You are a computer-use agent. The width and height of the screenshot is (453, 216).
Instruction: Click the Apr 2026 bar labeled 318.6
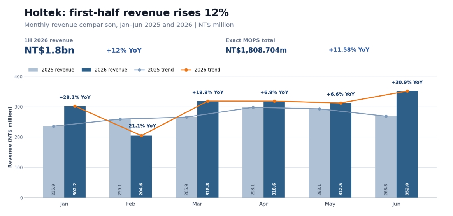274,149
